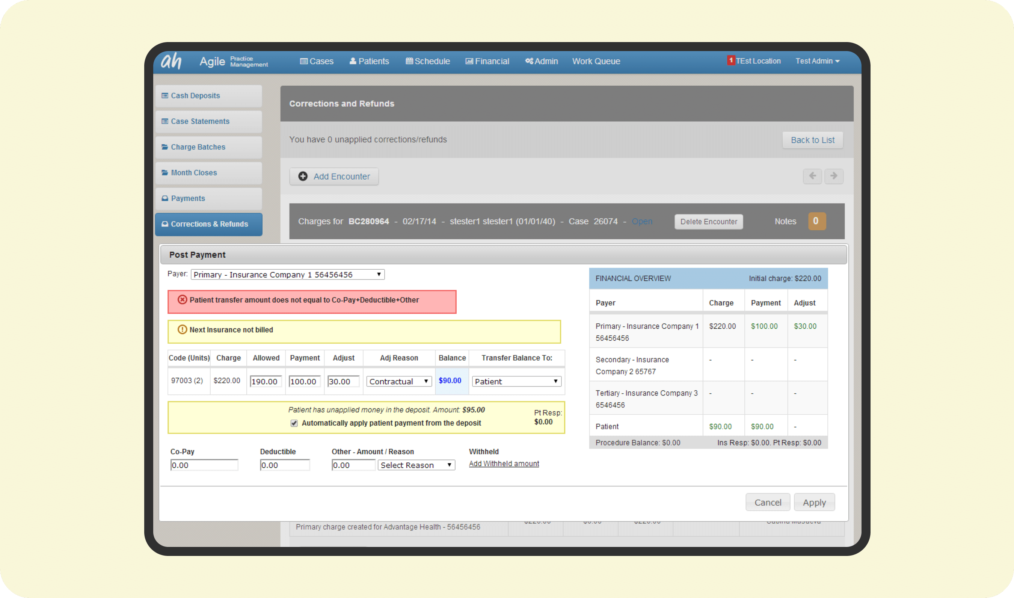Click the Month Closes folder icon

165,172
